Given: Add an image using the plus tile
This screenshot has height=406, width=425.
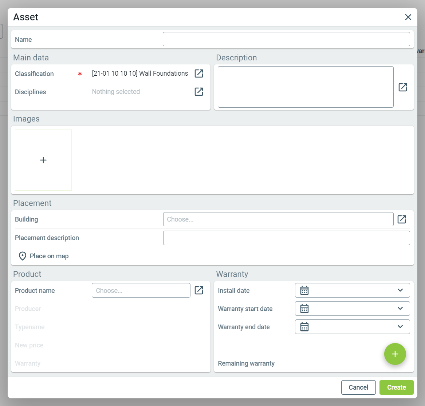Looking at the screenshot, I should [43, 160].
